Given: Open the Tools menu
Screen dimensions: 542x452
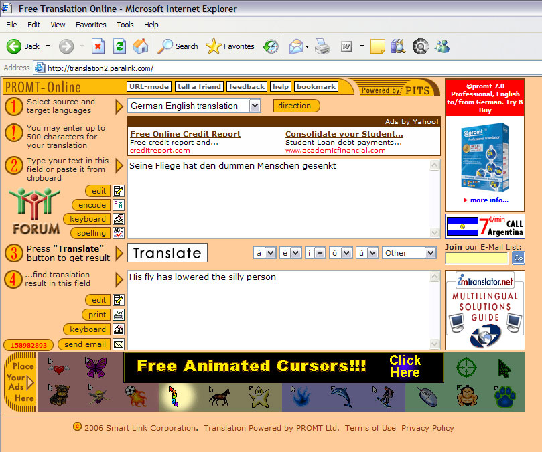Looking at the screenshot, I should point(125,25).
